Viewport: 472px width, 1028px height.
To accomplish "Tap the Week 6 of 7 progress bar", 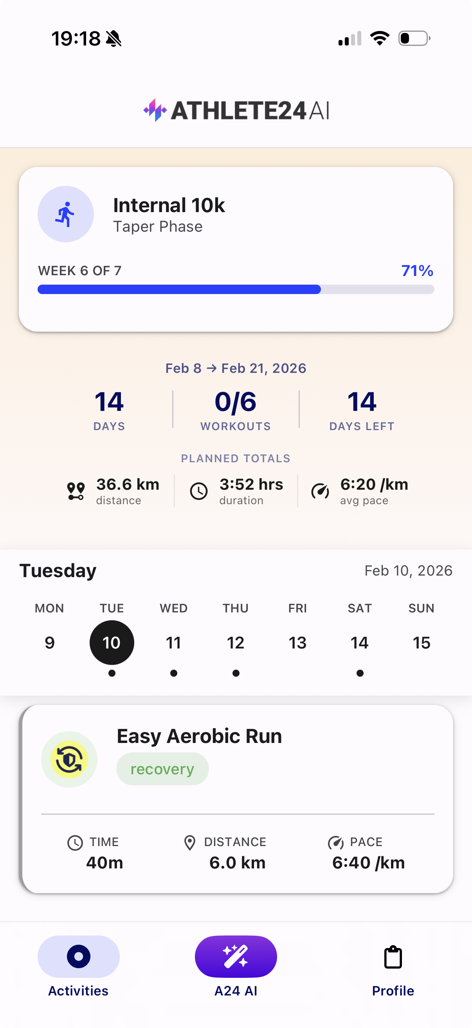I will 236,289.
